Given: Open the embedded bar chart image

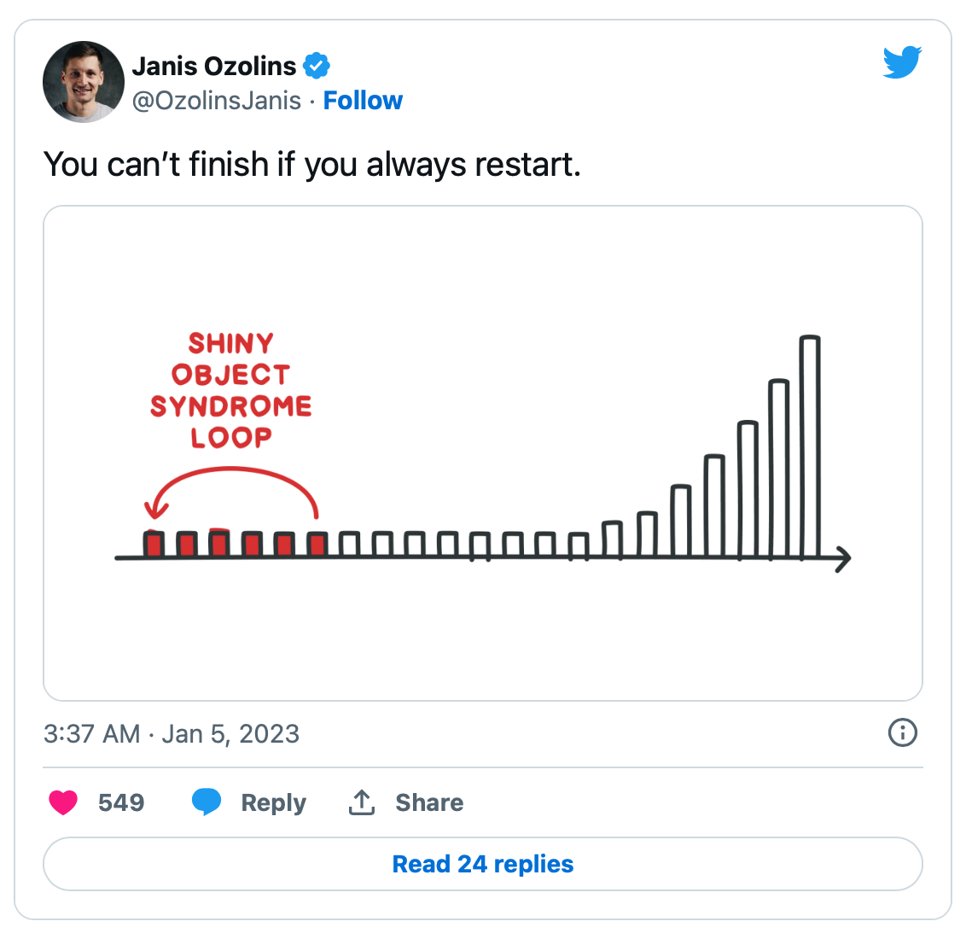Looking at the screenshot, I should (x=483, y=453).
